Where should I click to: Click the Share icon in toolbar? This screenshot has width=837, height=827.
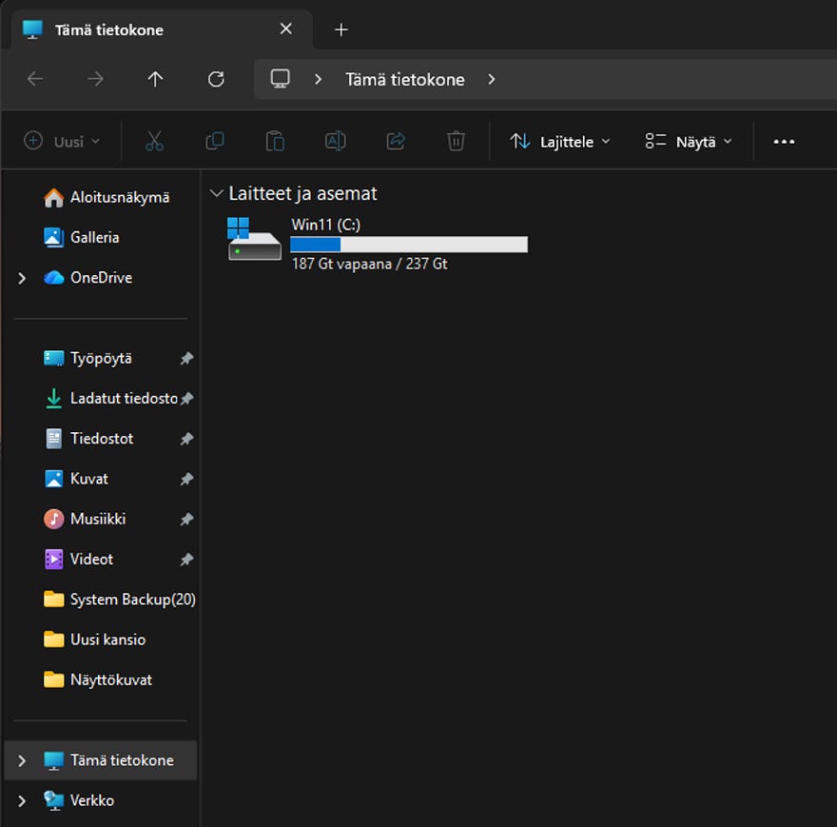(396, 142)
